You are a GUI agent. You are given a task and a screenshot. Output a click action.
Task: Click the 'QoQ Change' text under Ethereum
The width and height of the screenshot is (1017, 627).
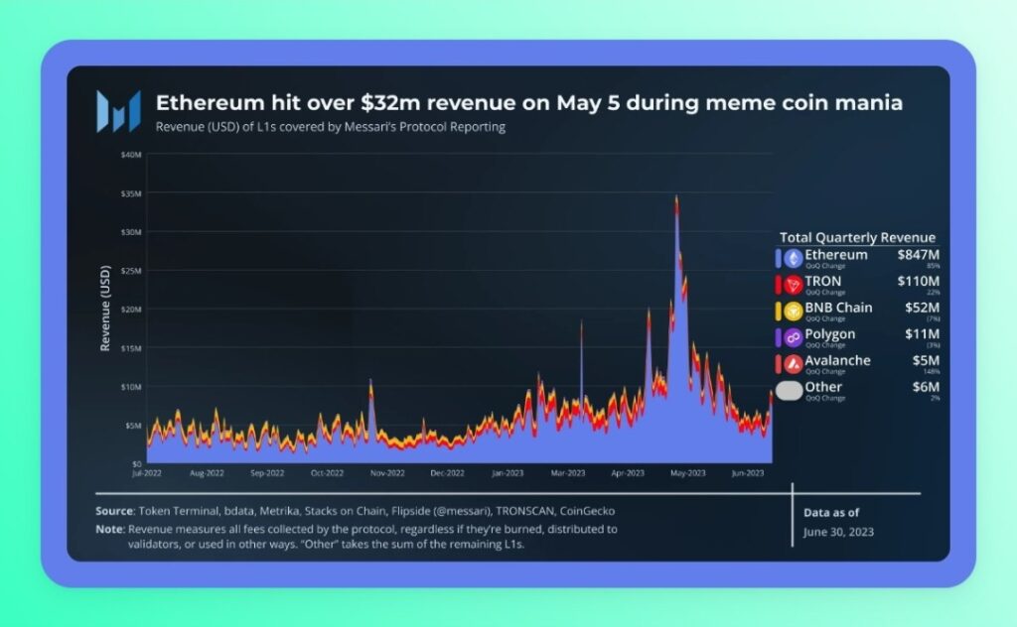coord(825,266)
